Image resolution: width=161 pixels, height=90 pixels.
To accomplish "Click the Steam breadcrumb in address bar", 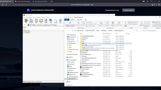I will point(98,30).
